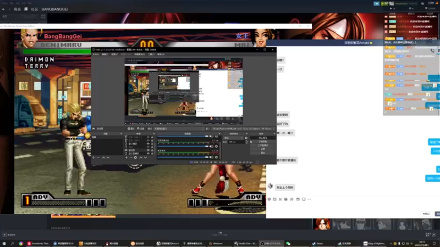Move scene down in the Scenes panel

click(x=108, y=158)
